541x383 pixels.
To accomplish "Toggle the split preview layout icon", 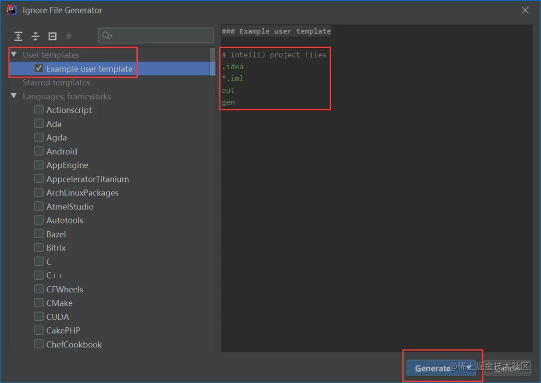I will 52,36.
